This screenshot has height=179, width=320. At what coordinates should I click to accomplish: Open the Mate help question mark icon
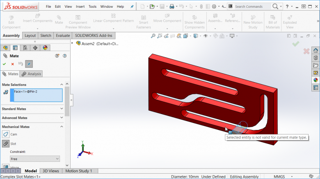click(65, 56)
